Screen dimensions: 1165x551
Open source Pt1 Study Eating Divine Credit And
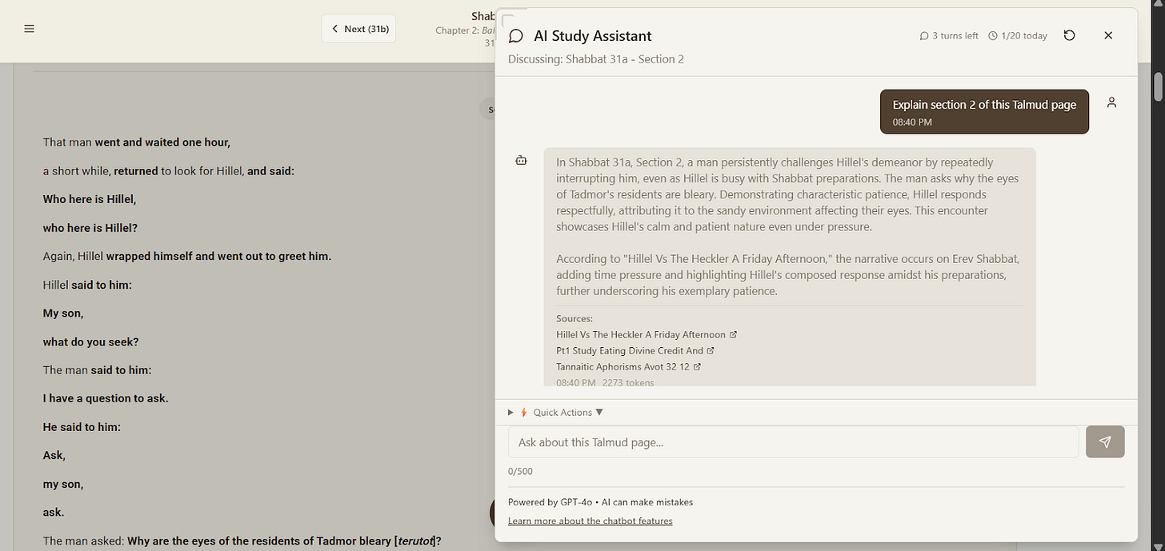coord(635,350)
